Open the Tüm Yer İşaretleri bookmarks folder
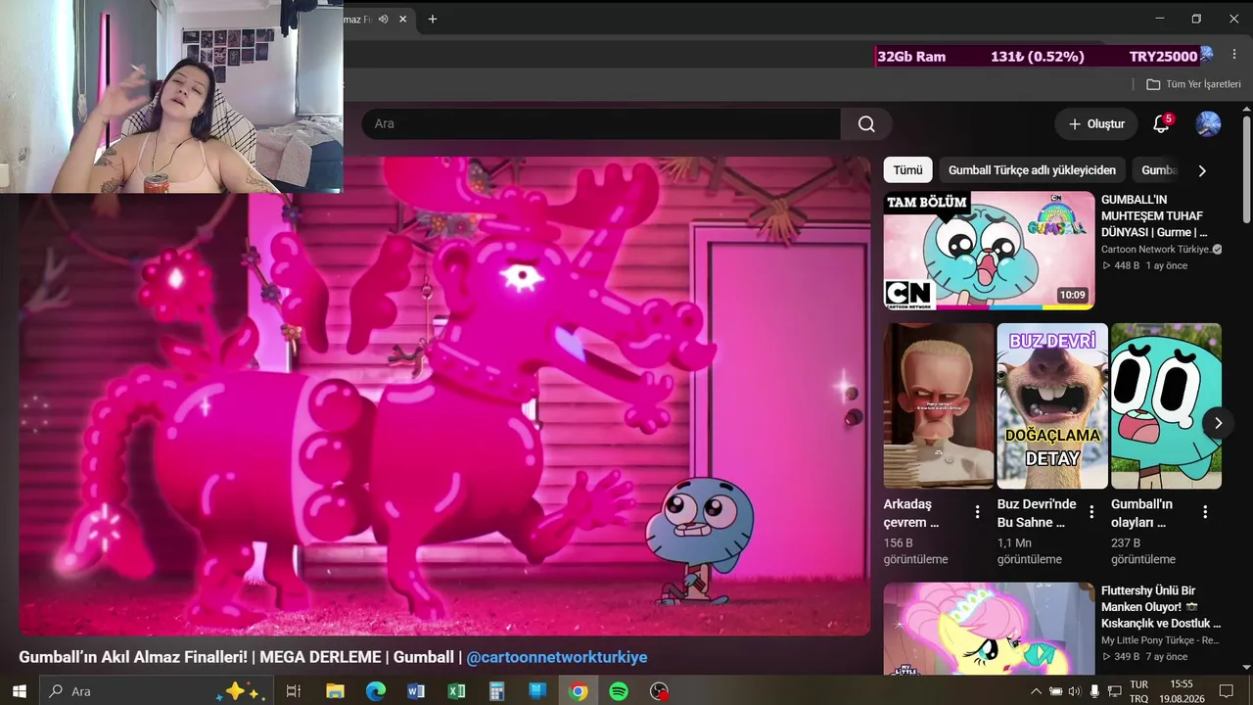Viewport: 1253px width, 705px height. [1193, 84]
